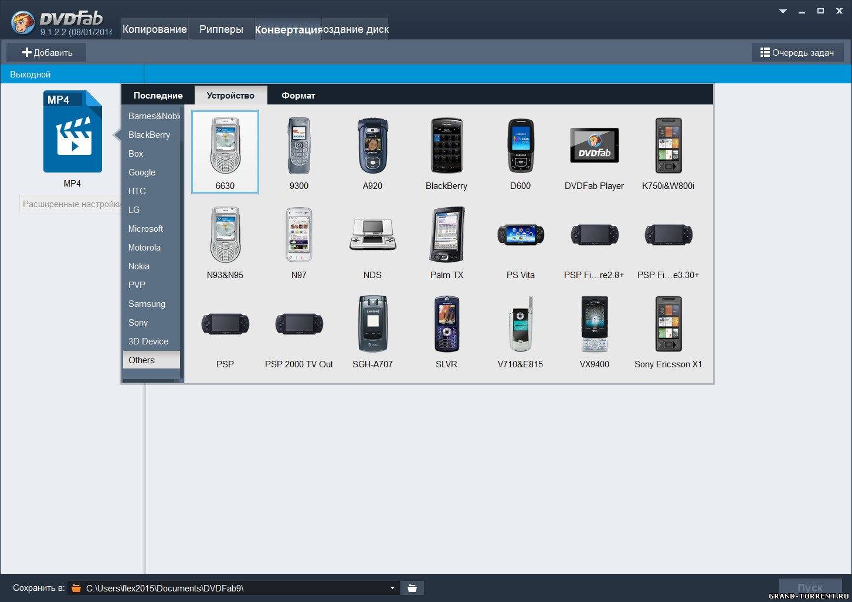The height and width of the screenshot is (602, 852).
Task: Switch to the Устройство profile tab
Action: pyautogui.click(x=230, y=95)
